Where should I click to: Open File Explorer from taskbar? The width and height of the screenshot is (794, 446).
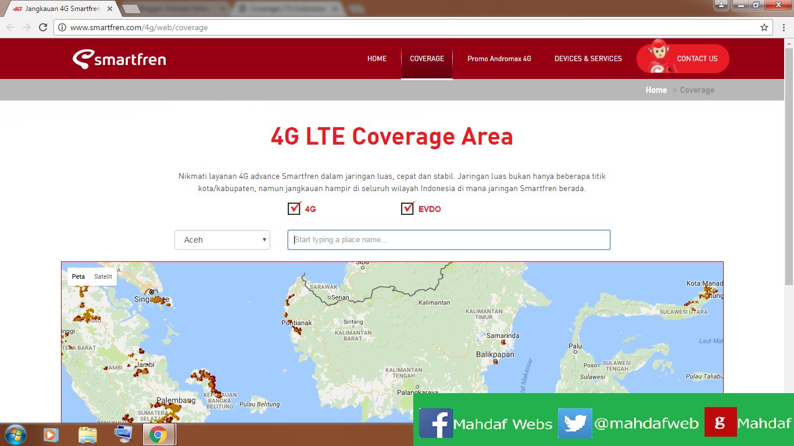pos(88,434)
